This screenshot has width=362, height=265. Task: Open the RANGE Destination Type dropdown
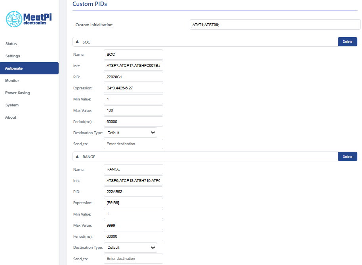click(130, 248)
